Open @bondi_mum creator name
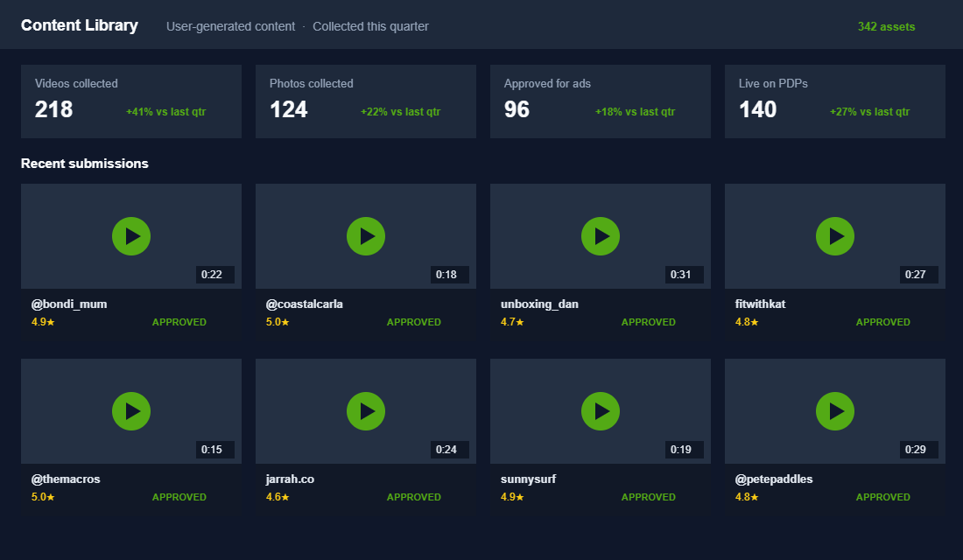 (69, 304)
